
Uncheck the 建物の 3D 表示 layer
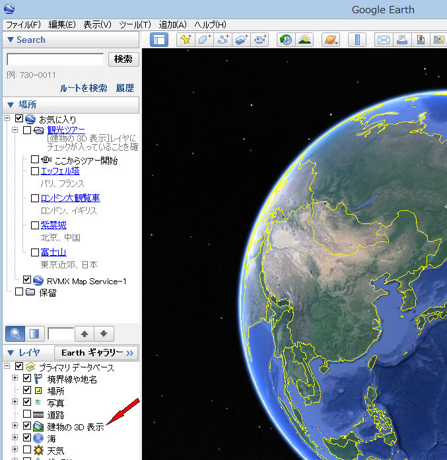tap(27, 426)
